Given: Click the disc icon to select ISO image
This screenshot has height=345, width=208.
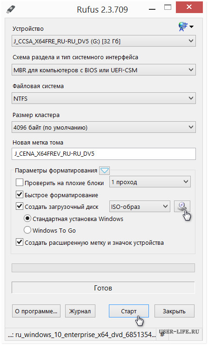Looking at the screenshot, I should (182, 207).
